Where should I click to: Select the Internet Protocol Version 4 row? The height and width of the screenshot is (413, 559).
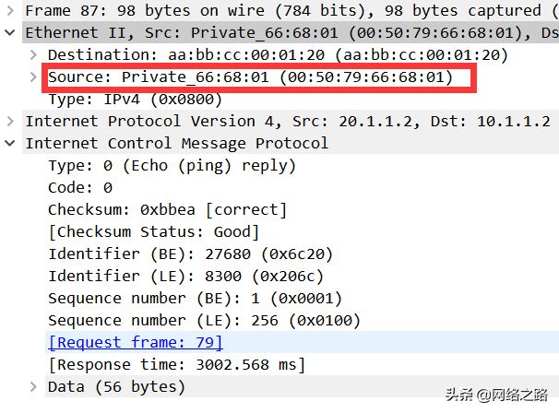click(x=291, y=121)
